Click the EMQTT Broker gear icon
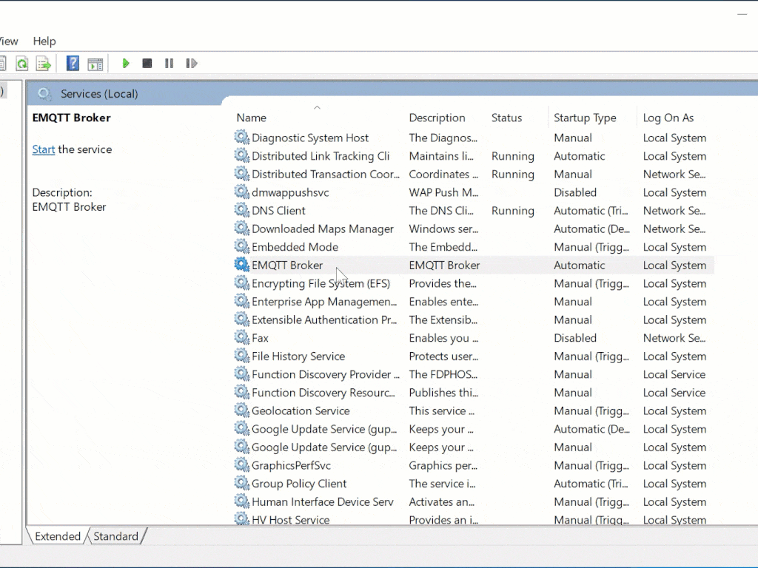Screen dimensions: 758x568 [242, 265]
